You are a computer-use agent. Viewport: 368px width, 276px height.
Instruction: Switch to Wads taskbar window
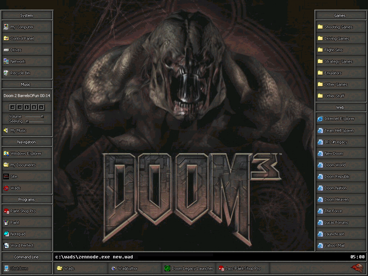[81, 268]
